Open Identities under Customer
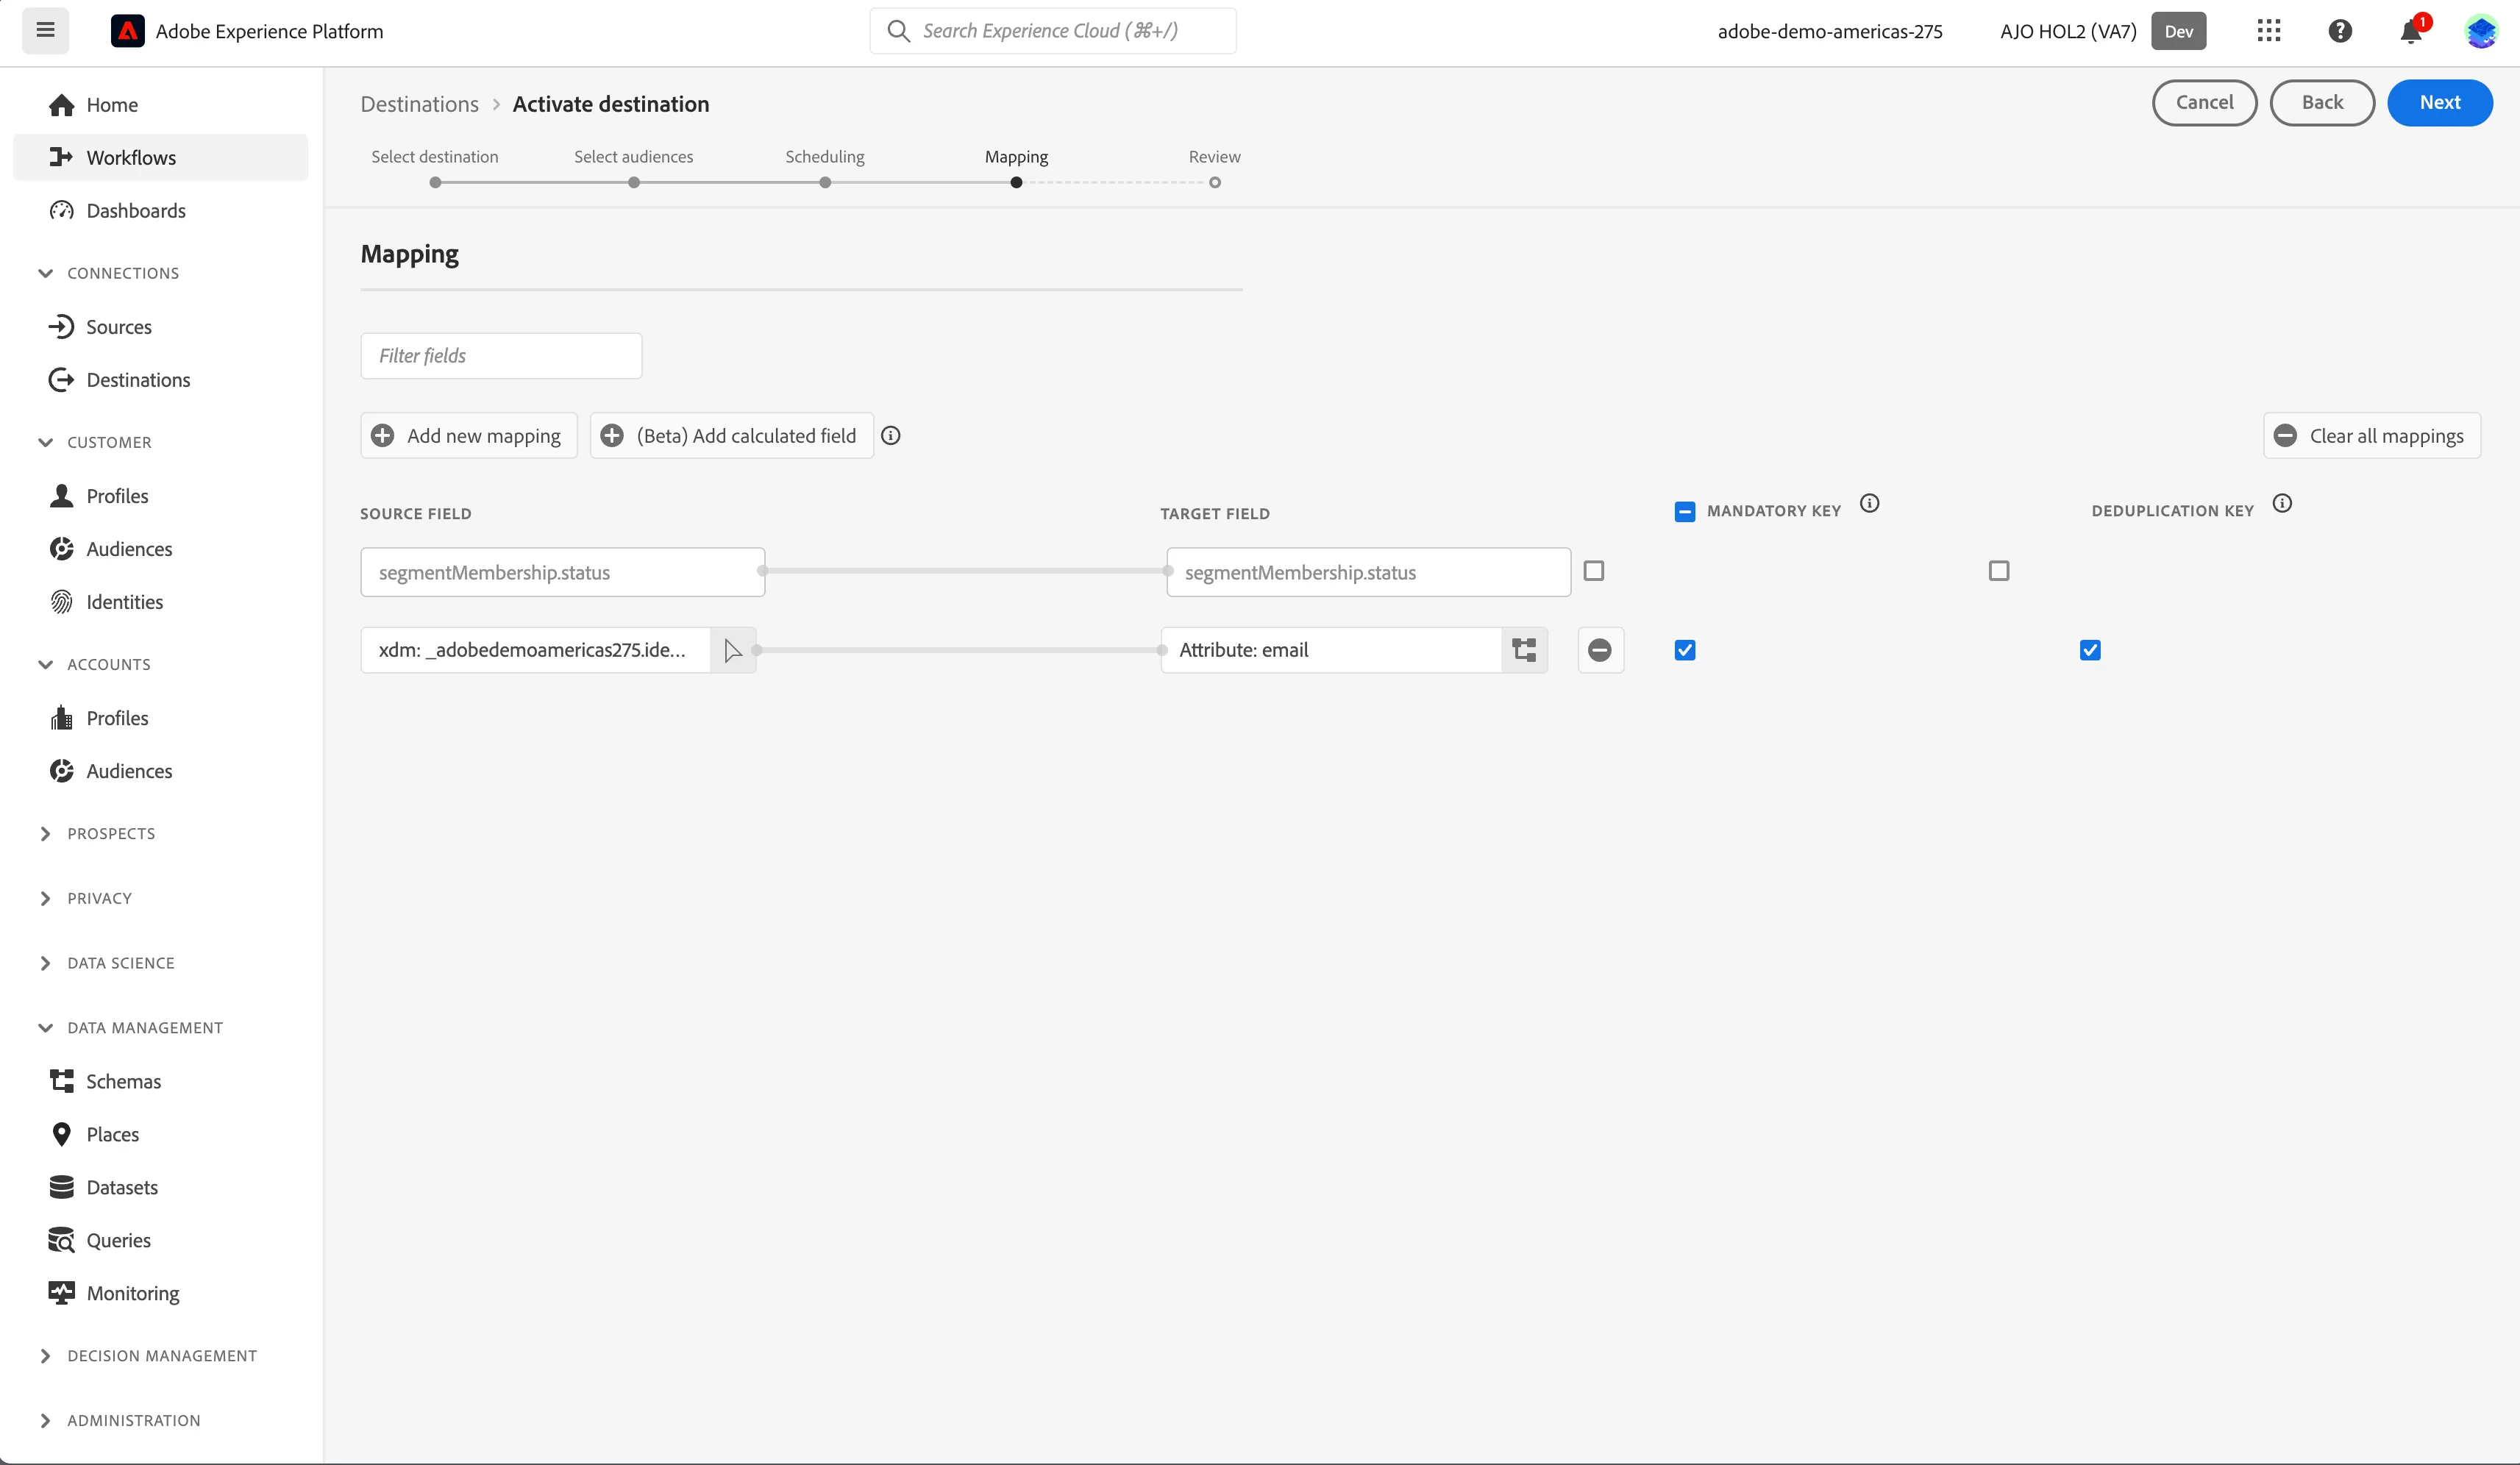This screenshot has width=2520, height=1465. click(161, 602)
